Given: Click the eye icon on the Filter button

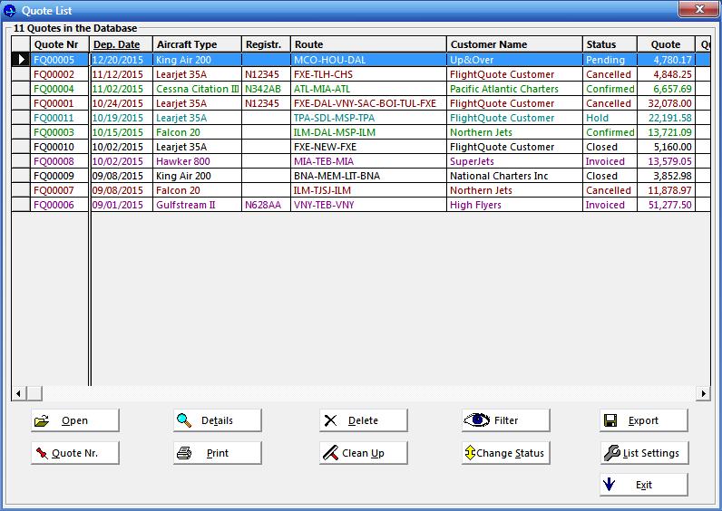Looking at the screenshot, I should [476, 420].
